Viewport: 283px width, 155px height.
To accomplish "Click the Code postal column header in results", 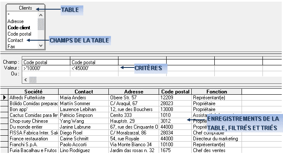I will point(175,92).
